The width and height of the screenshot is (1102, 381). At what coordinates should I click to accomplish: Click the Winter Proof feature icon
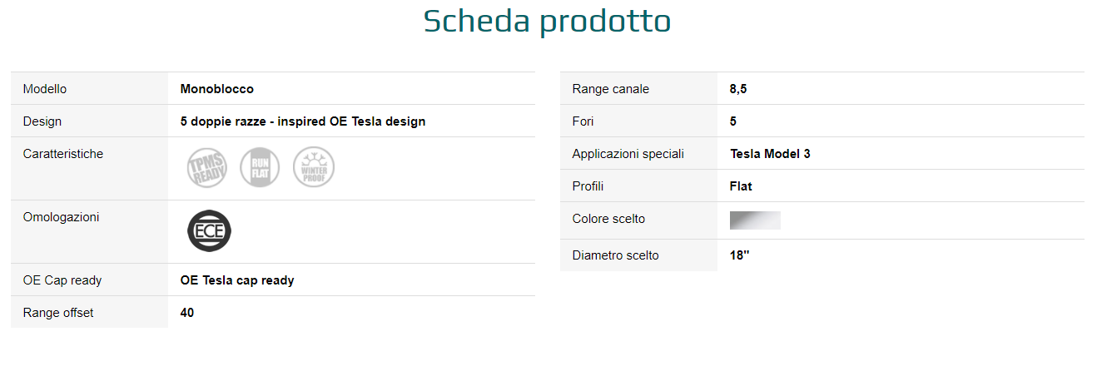click(314, 167)
